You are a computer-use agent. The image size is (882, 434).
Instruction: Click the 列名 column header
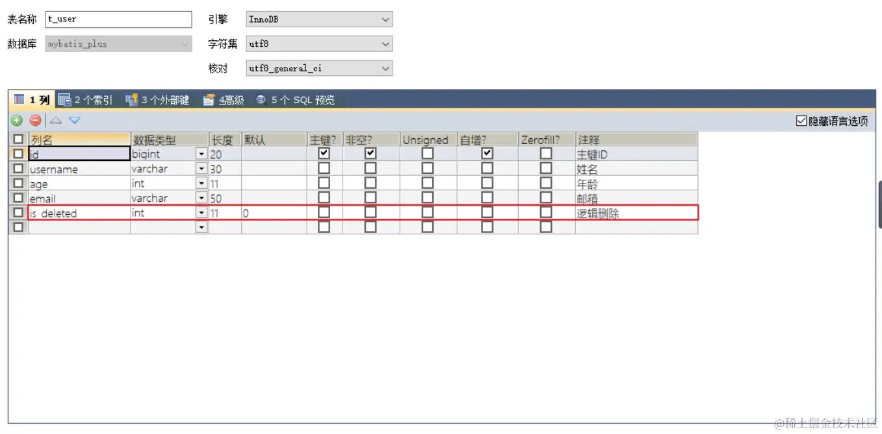(79, 139)
